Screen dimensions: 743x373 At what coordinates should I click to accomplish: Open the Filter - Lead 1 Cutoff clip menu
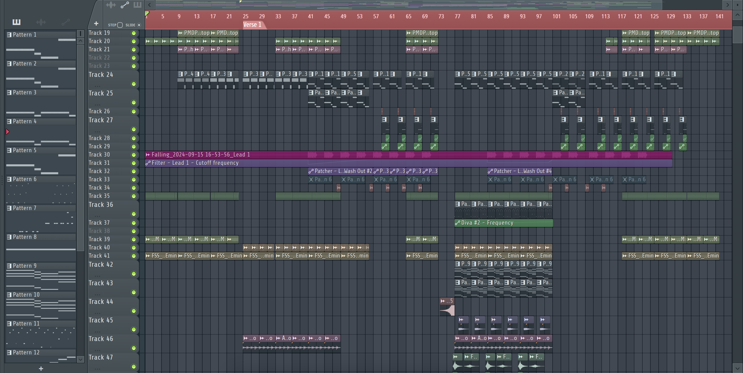148,163
